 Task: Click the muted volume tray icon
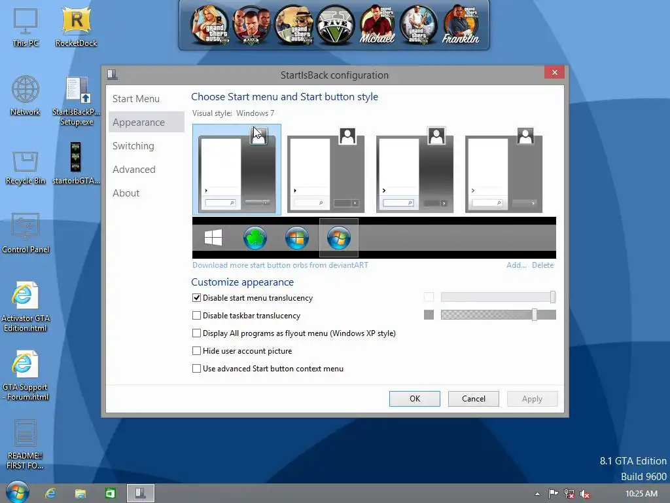pyautogui.click(x=584, y=494)
